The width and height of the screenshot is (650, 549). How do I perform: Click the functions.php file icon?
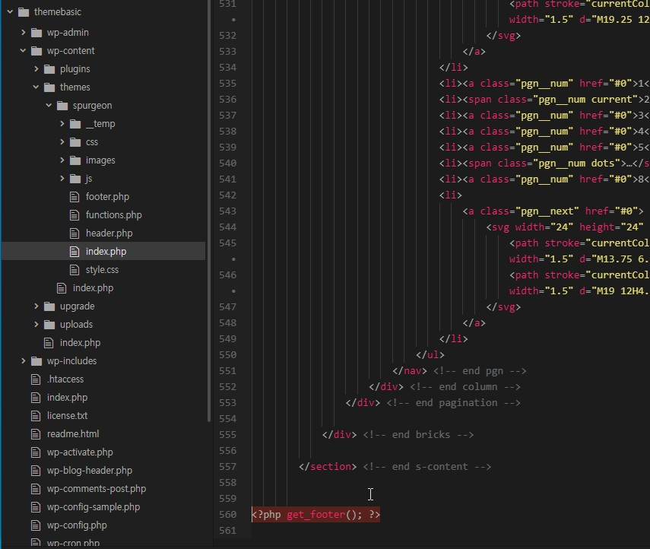75,214
